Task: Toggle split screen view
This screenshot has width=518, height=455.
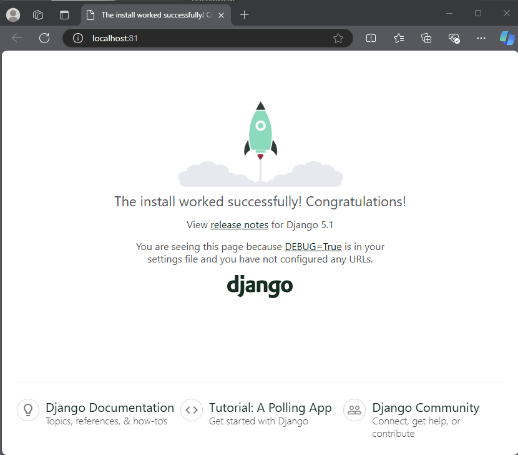Action: tap(371, 38)
